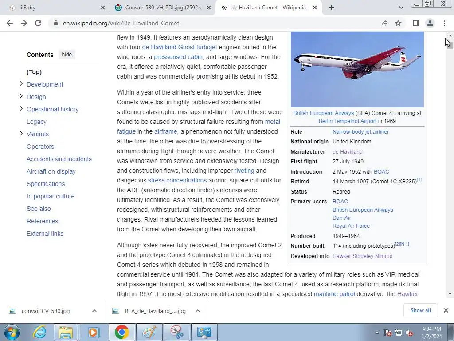The width and height of the screenshot is (454, 341).
Task: Open the maritime patrol link
Action: 334,294
